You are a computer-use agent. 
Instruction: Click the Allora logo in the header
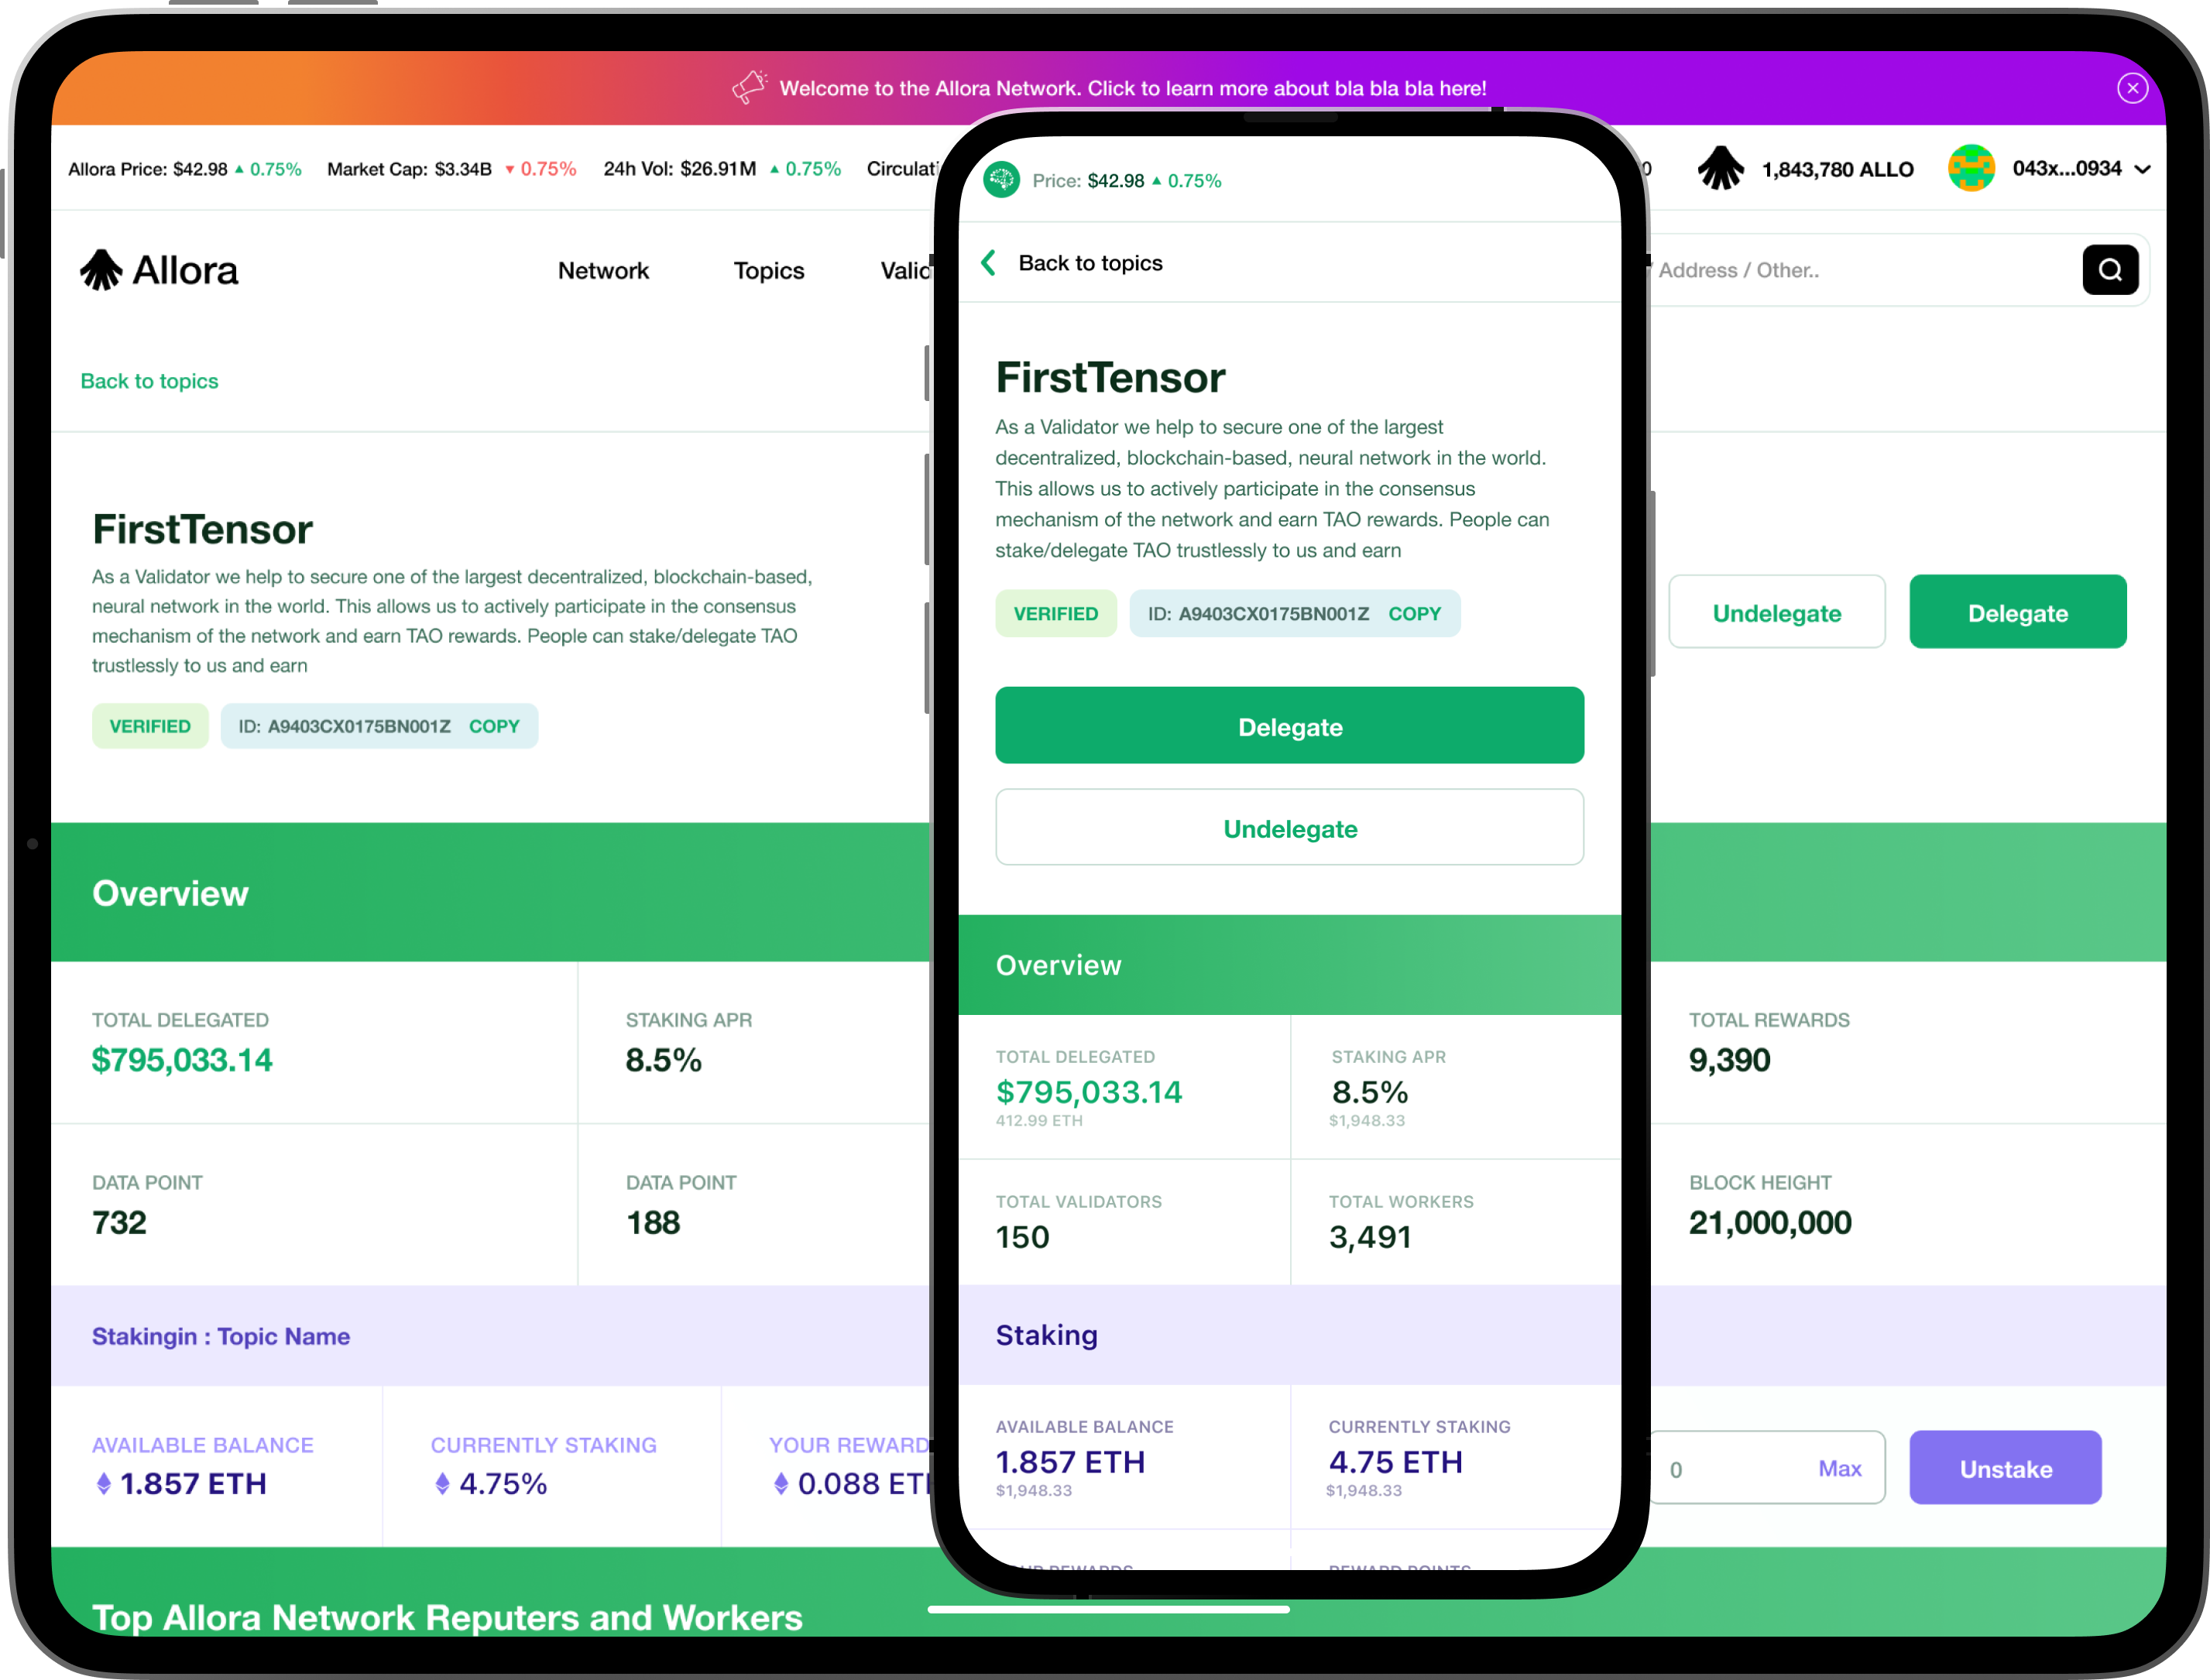point(160,270)
